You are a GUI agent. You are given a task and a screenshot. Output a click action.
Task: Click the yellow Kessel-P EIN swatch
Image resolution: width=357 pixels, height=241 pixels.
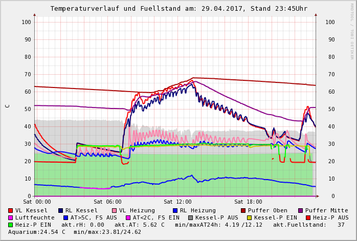(x=249, y=217)
